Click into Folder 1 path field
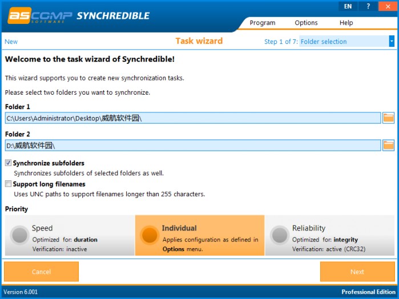 (193, 118)
